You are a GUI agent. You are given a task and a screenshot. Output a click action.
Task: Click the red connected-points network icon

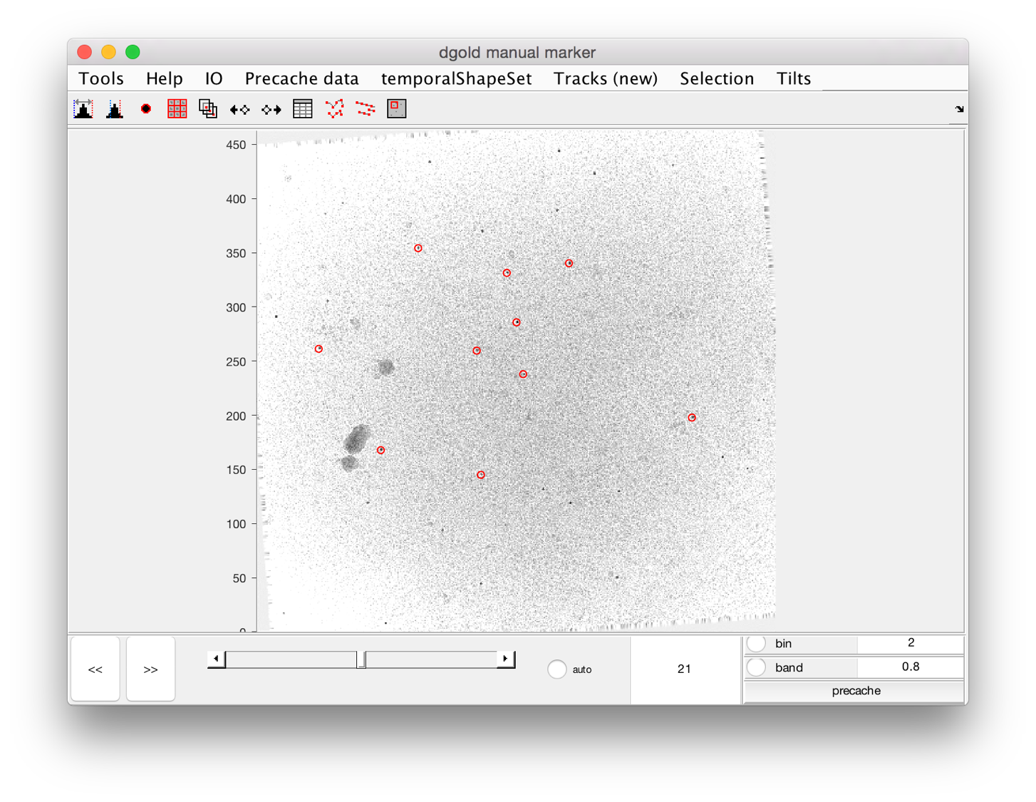(x=334, y=108)
